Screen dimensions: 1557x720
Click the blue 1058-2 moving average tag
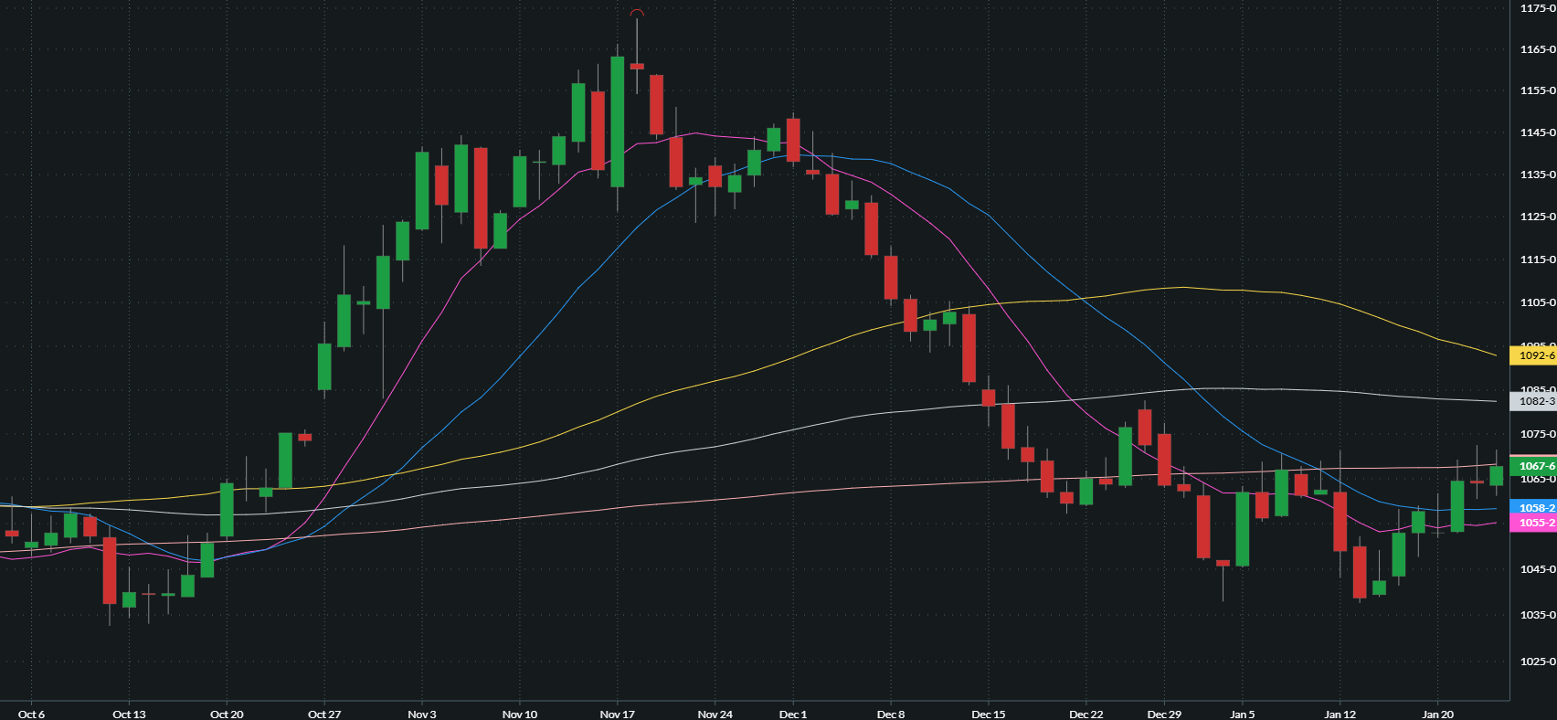1534,508
